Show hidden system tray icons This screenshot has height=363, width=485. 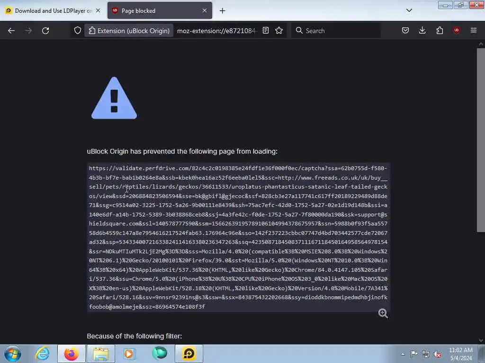[403, 354]
